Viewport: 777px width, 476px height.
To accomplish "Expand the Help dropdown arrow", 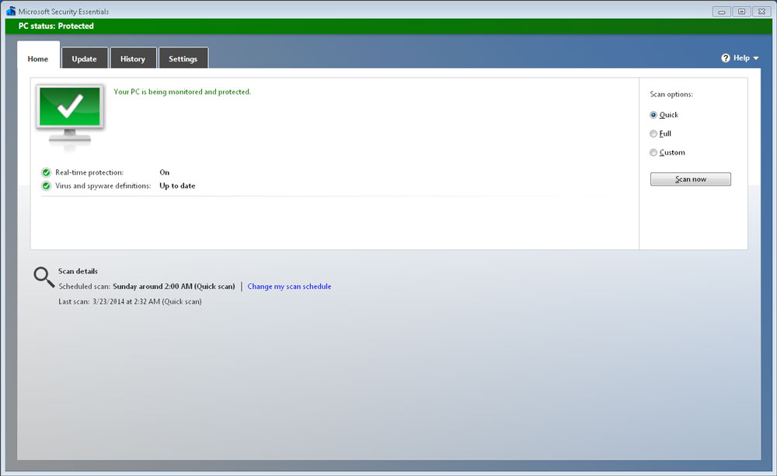I will 756,58.
